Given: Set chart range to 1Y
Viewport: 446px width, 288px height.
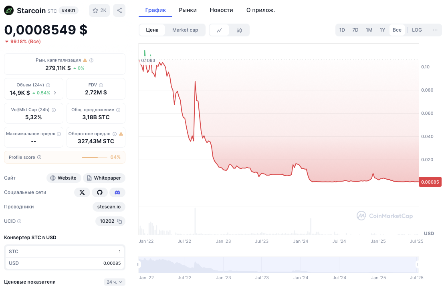Looking at the screenshot, I should tap(382, 30).
